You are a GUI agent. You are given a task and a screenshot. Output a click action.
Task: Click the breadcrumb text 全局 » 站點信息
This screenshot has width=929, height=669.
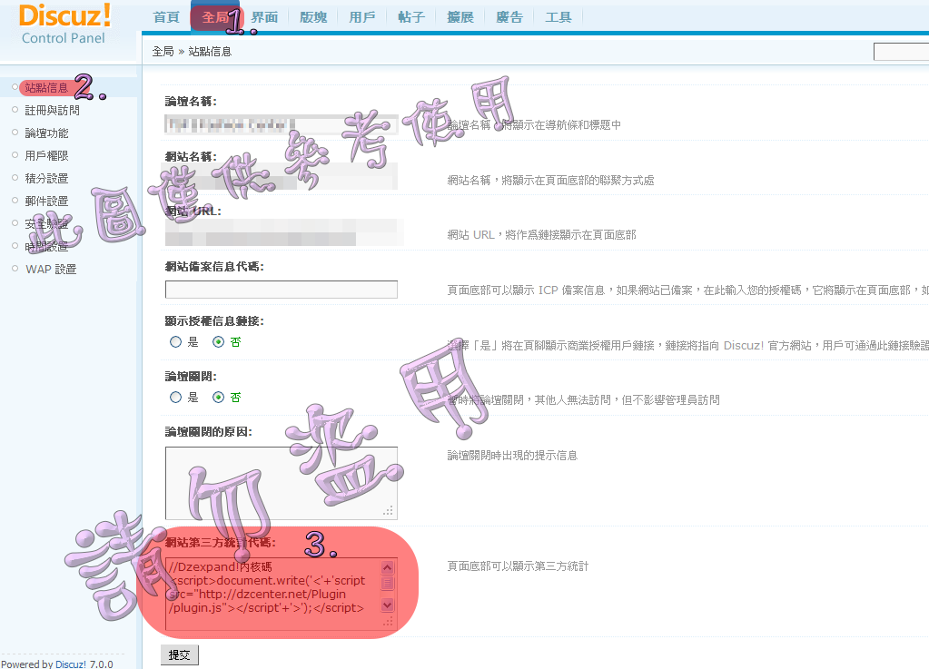tap(192, 52)
